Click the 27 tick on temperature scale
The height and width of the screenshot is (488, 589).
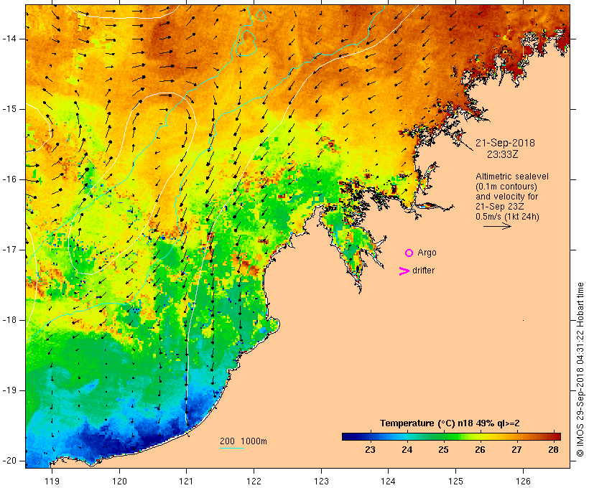click(x=516, y=449)
